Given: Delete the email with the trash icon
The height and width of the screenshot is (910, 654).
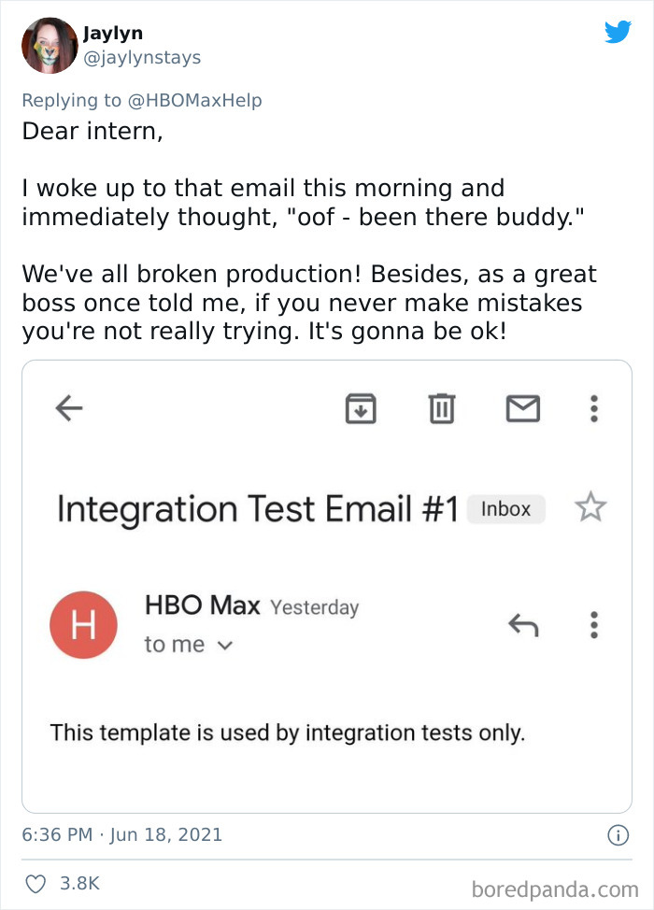Looking at the screenshot, I should 442,408.
